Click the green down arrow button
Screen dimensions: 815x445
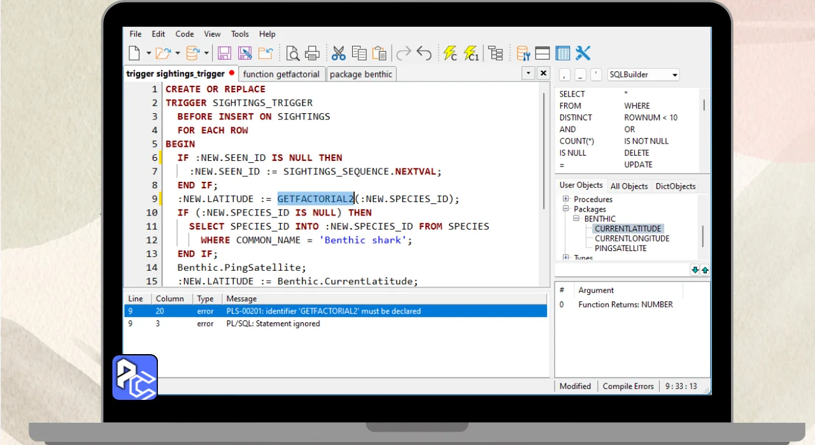tap(695, 270)
